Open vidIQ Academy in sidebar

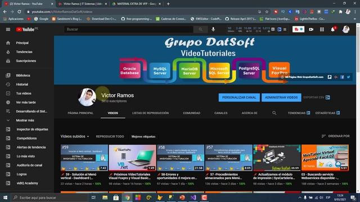pyautogui.click(x=27, y=183)
